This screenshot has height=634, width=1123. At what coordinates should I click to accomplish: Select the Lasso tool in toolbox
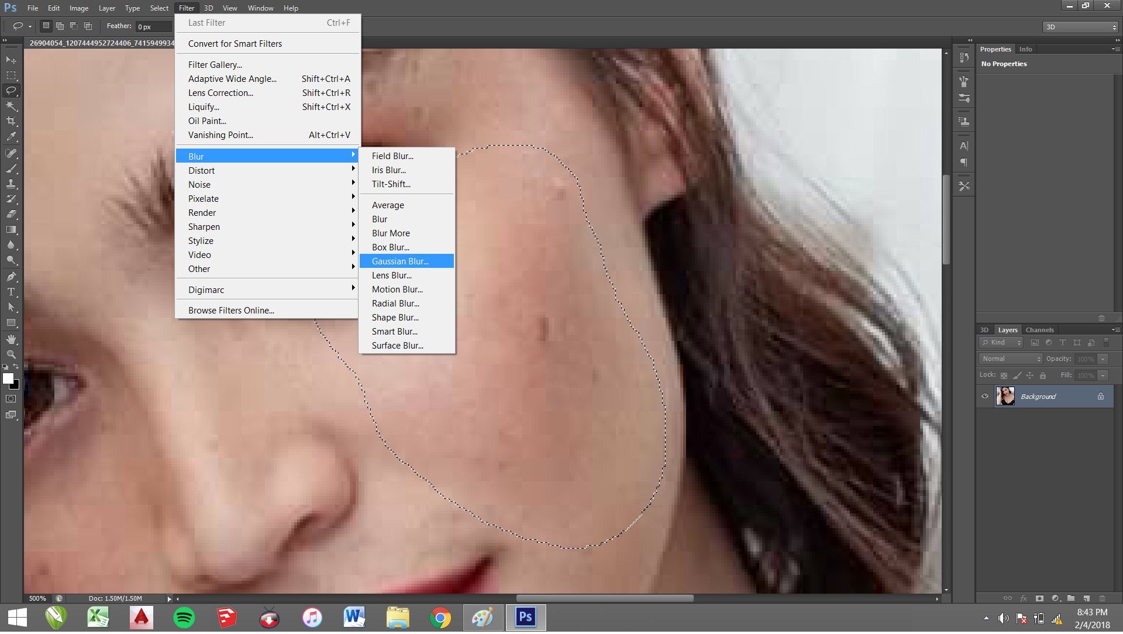[x=11, y=91]
